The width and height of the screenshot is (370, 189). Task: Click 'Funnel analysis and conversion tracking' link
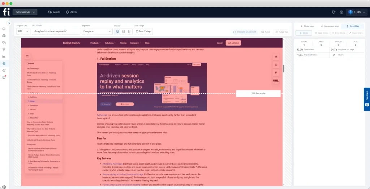point(121,185)
